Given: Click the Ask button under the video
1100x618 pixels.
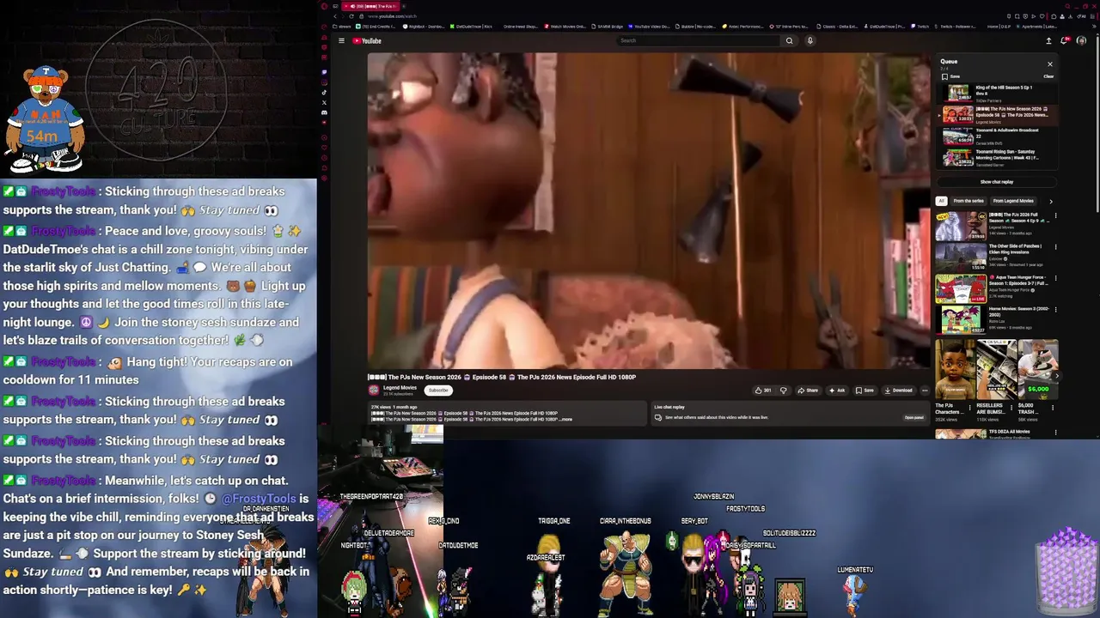Looking at the screenshot, I should point(837,391).
